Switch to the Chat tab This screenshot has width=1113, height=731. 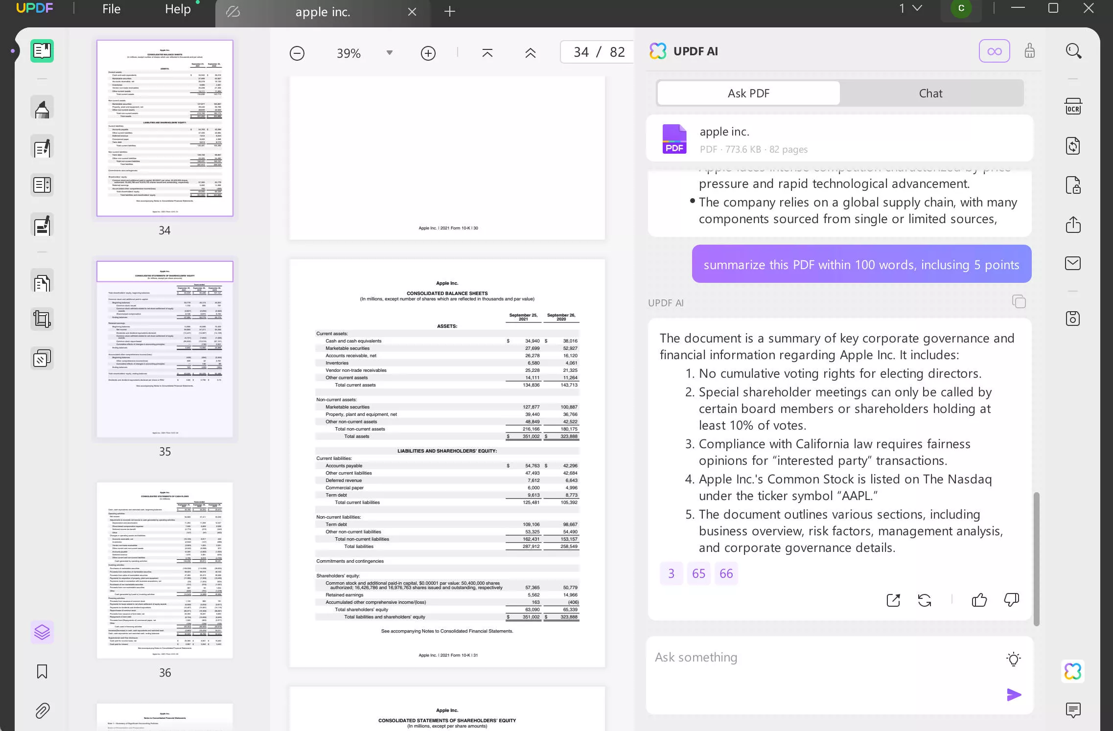coord(930,93)
